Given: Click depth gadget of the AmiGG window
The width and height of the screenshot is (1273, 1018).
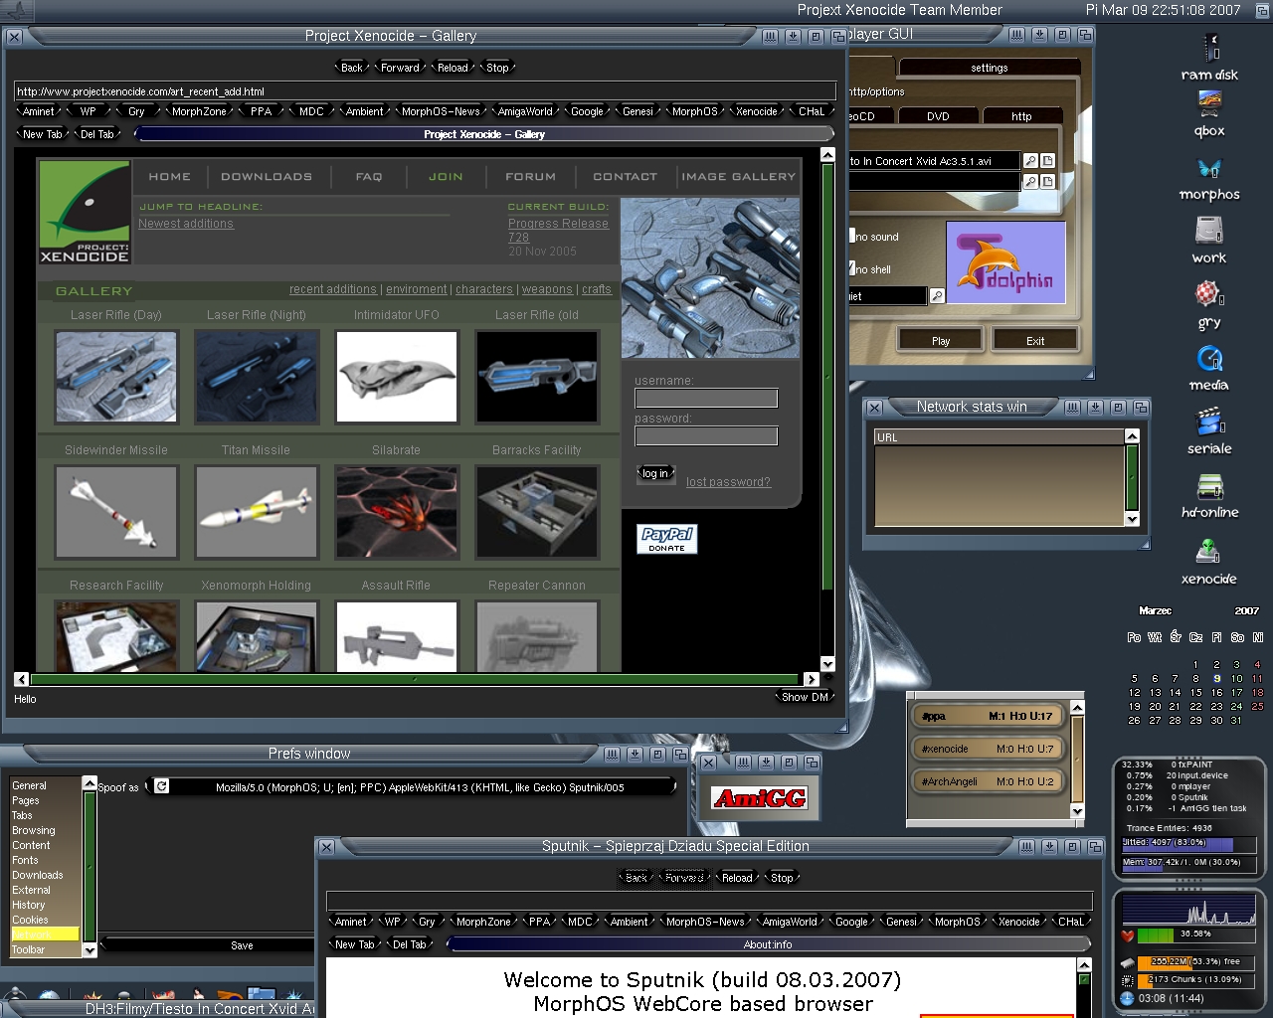Looking at the screenshot, I should pyautogui.click(x=812, y=763).
